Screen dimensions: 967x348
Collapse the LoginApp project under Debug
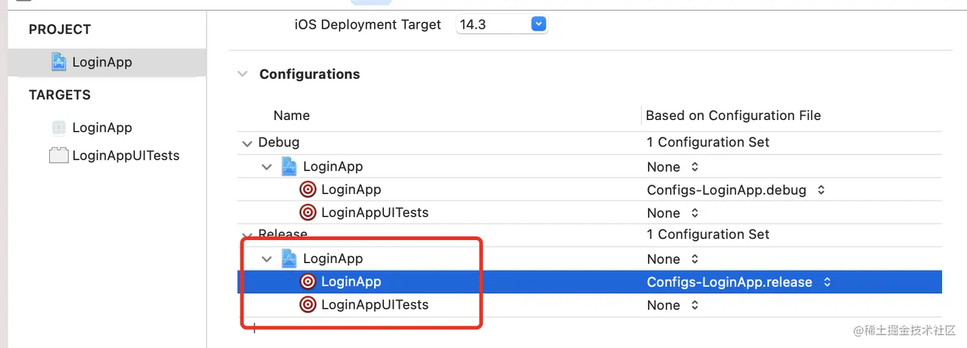(267, 167)
